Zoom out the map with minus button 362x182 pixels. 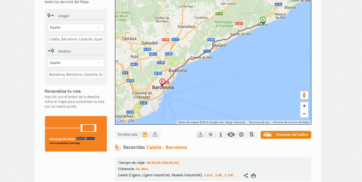304,114
